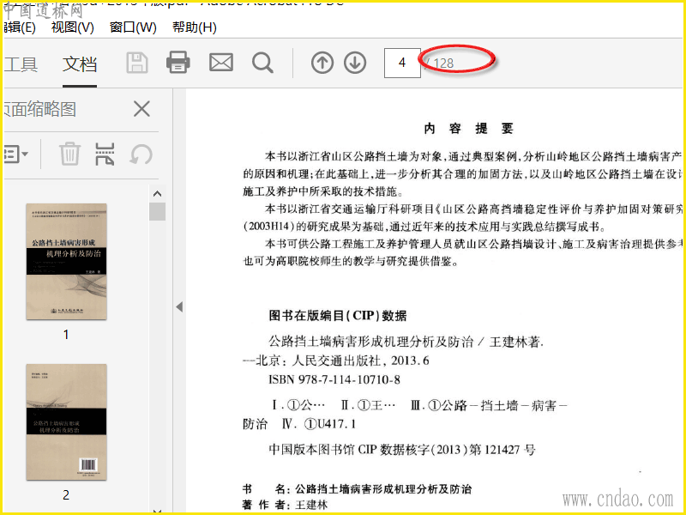The height and width of the screenshot is (515, 686).
Task: Collapse the navigation pane with the left arrow
Action: click(179, 306)
